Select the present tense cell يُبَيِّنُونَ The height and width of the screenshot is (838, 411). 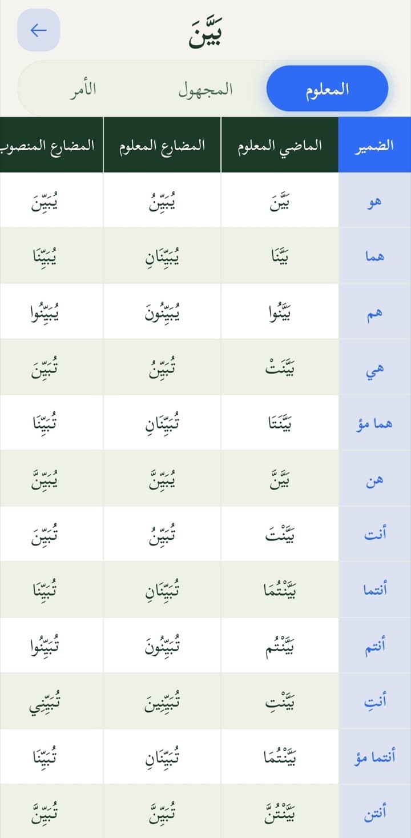tap(162, 312)
